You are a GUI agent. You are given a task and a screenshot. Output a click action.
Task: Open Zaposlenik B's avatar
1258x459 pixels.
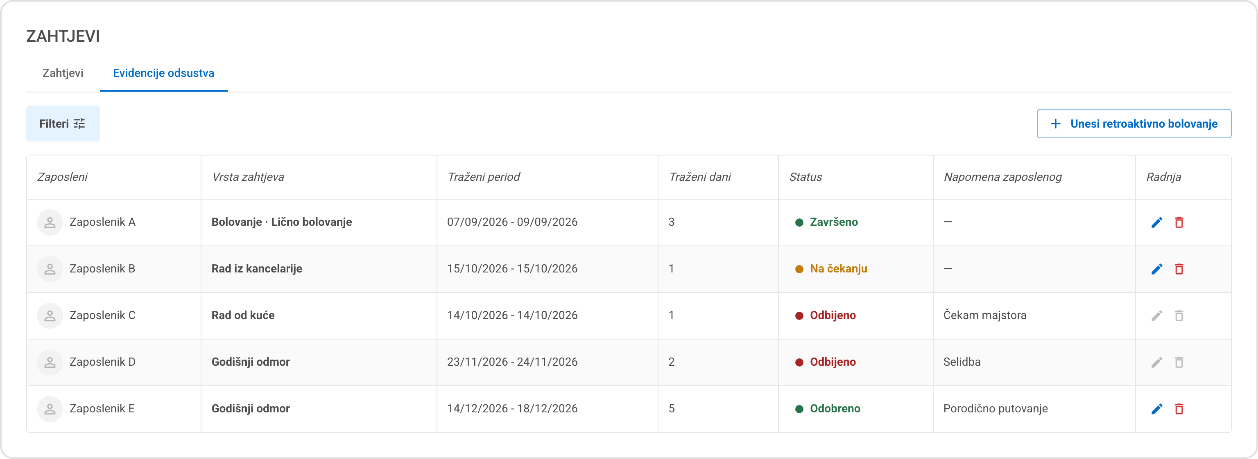pos(50,269)
